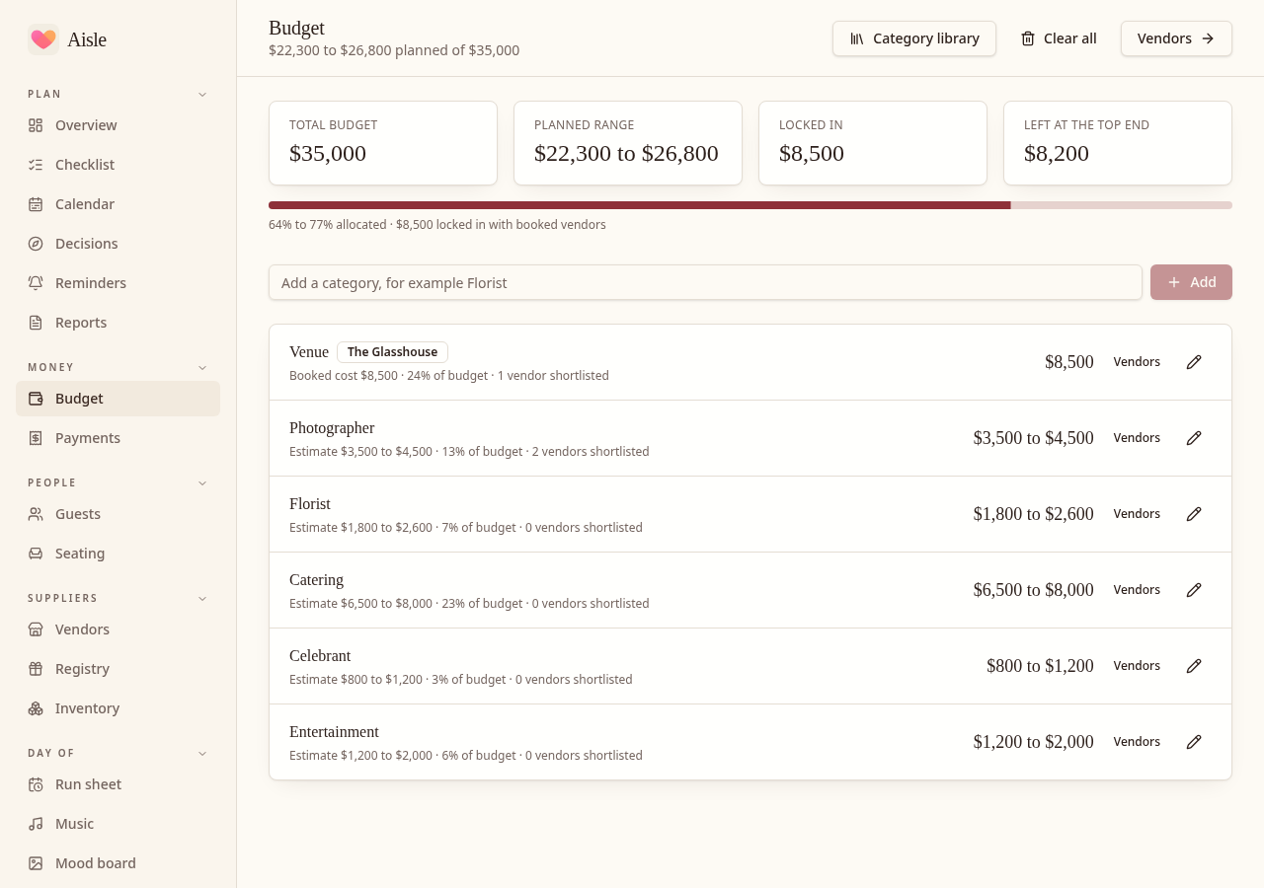Image resolution: width=1264 pixels, height=888 pixels.
Task: Click Clear all with trash icon
Action: tap(1059, 38)
